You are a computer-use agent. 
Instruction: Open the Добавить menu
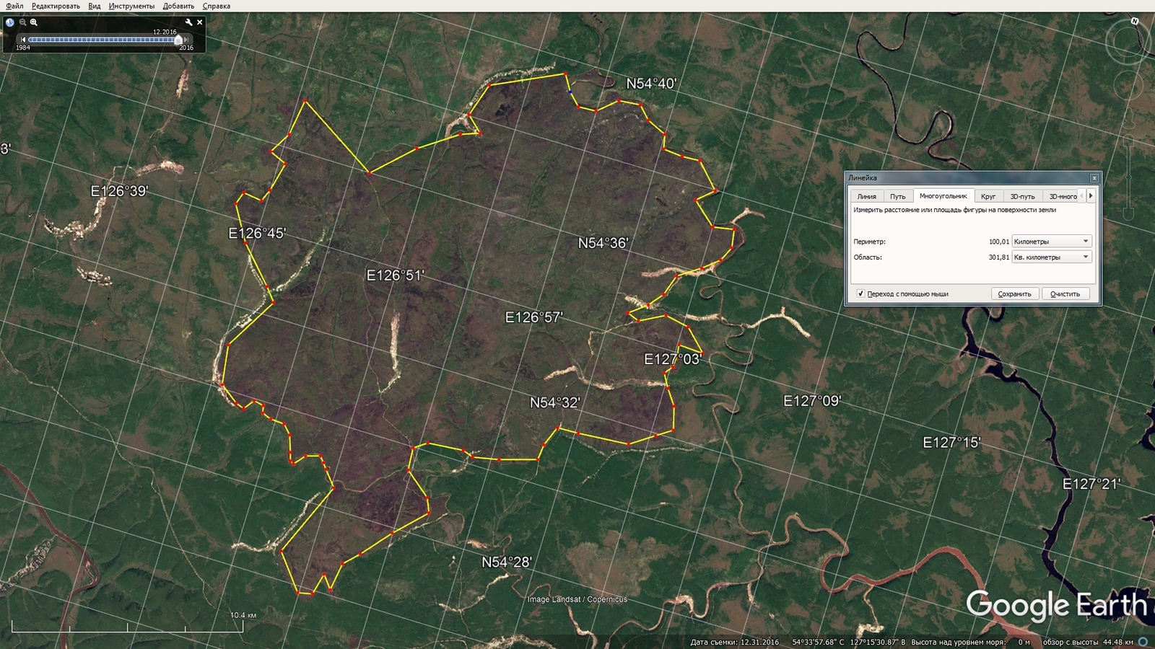(178, 6)
